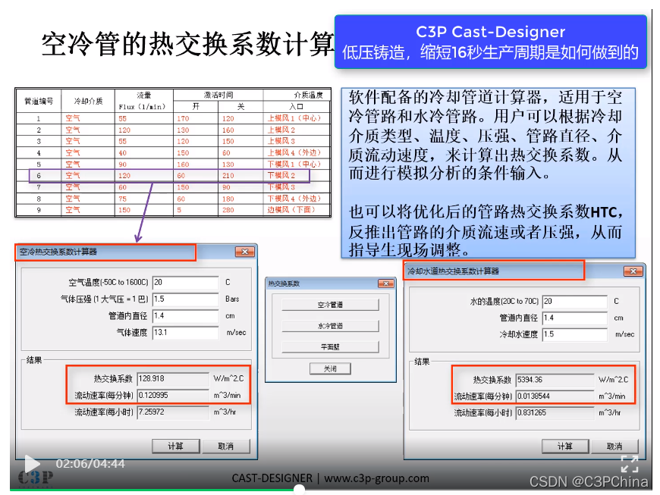Select water 热交换系数 result 5394.36
The width and height of the screenshot is (660, 495).
point(555,380)
